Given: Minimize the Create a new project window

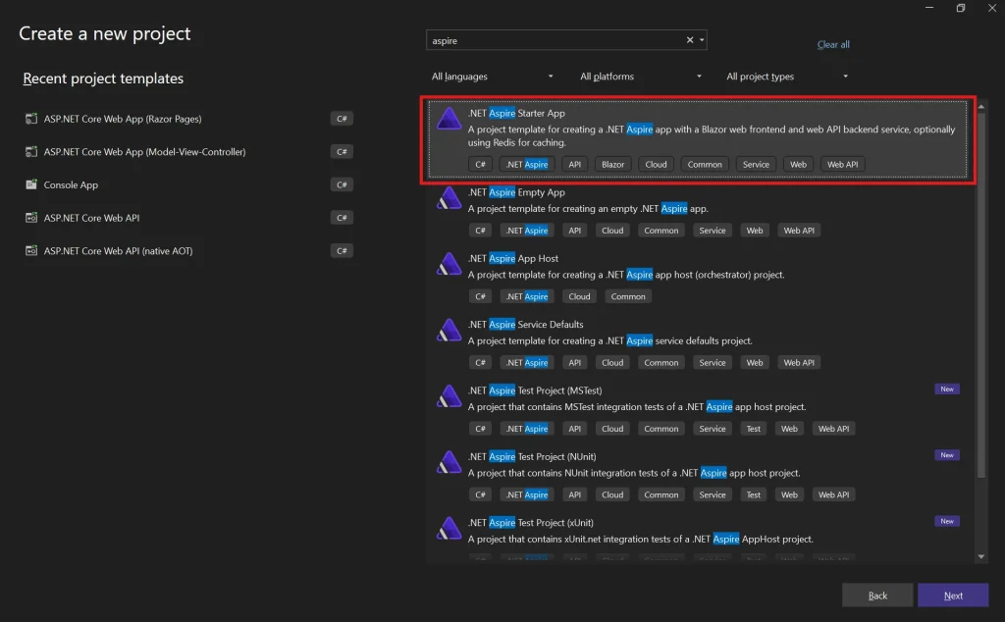Looking at the screenshot, I should click(x=928, y=8).
